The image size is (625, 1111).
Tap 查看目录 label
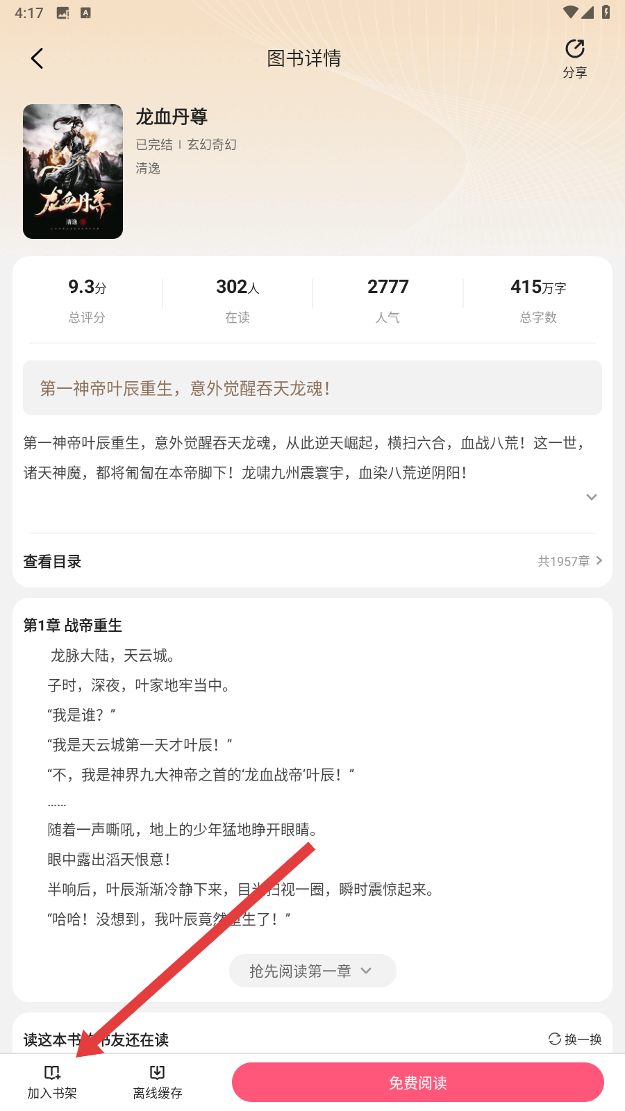[x=53, y=562]
